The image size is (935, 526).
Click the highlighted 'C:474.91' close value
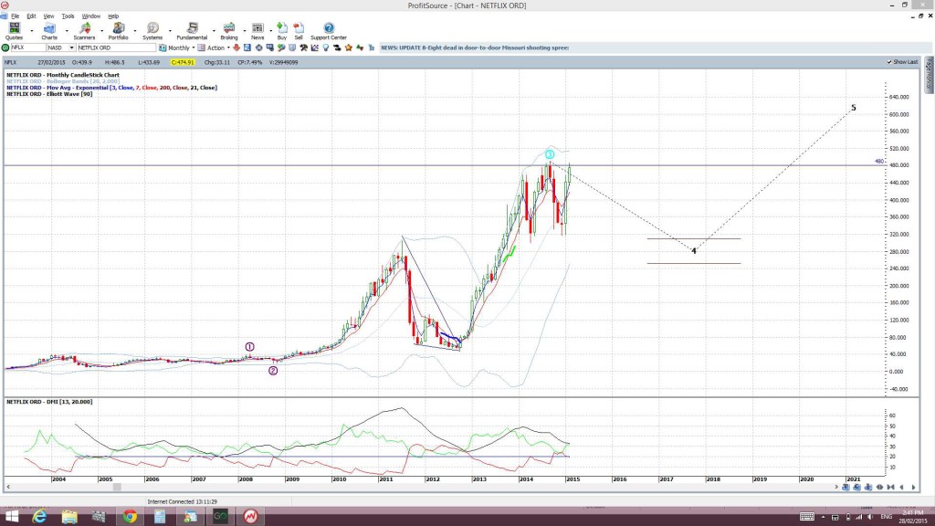click(x=183, y=62)
